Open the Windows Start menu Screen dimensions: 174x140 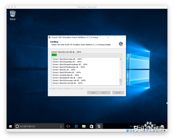coord(10,126)
